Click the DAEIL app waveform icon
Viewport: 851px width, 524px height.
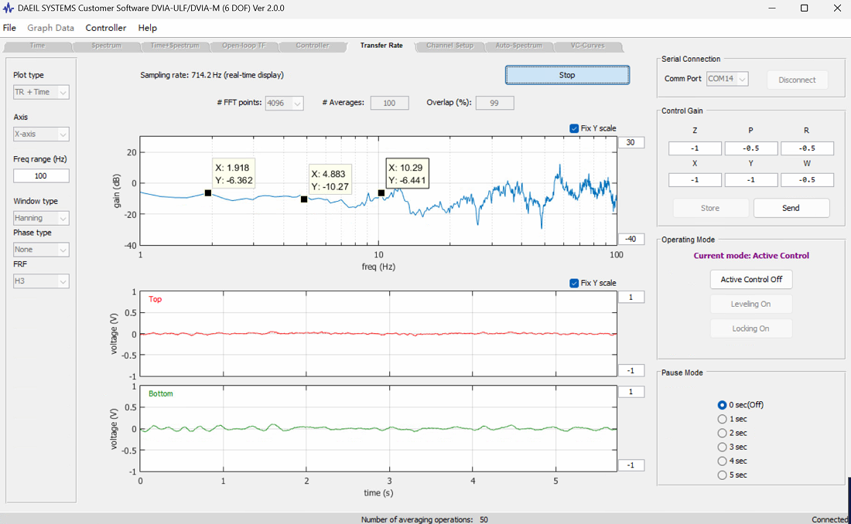pos(8,9)
